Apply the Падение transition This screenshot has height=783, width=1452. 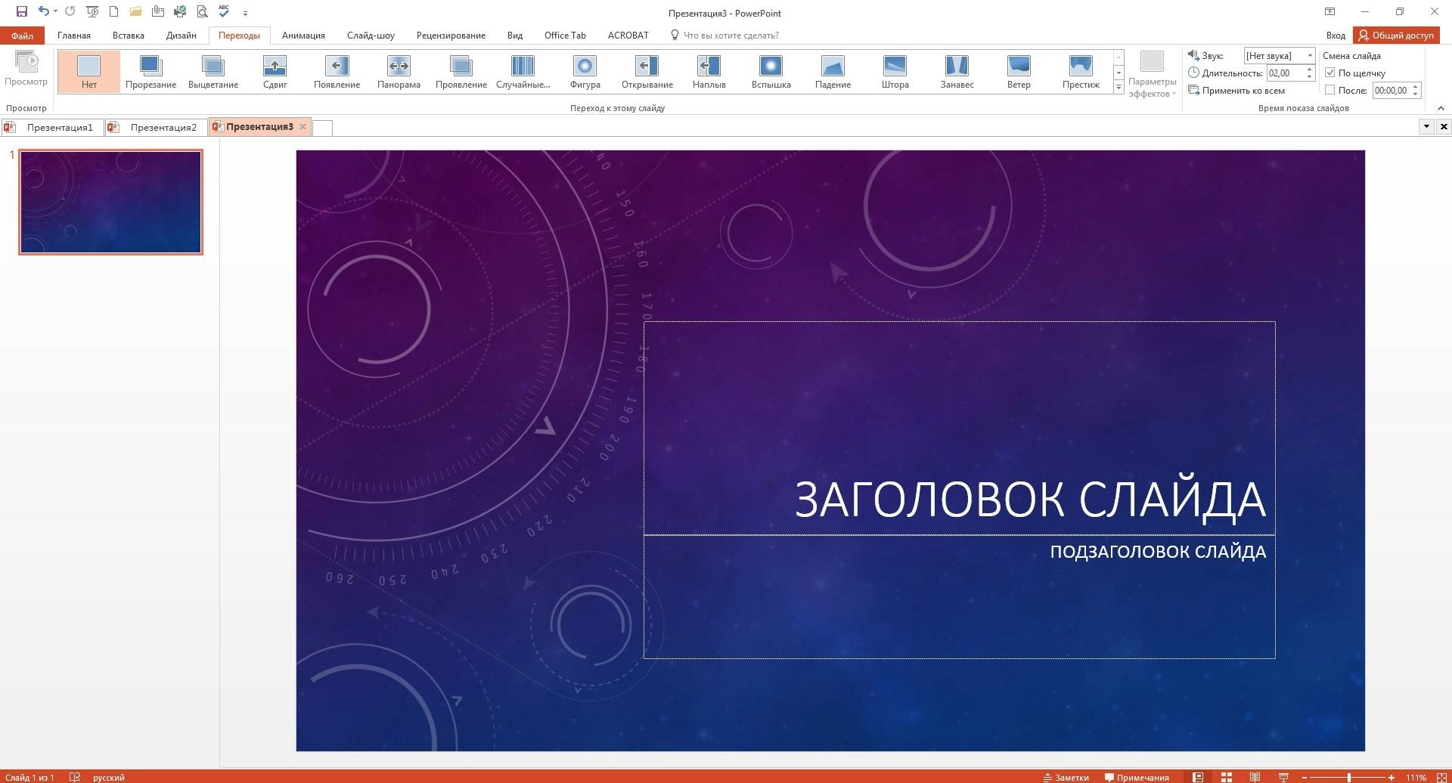click(x=833, y=72)
